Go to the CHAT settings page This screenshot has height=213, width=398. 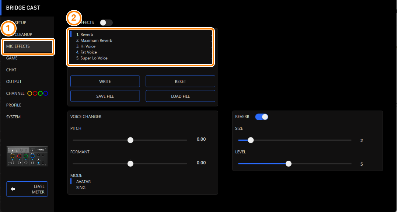11,70
